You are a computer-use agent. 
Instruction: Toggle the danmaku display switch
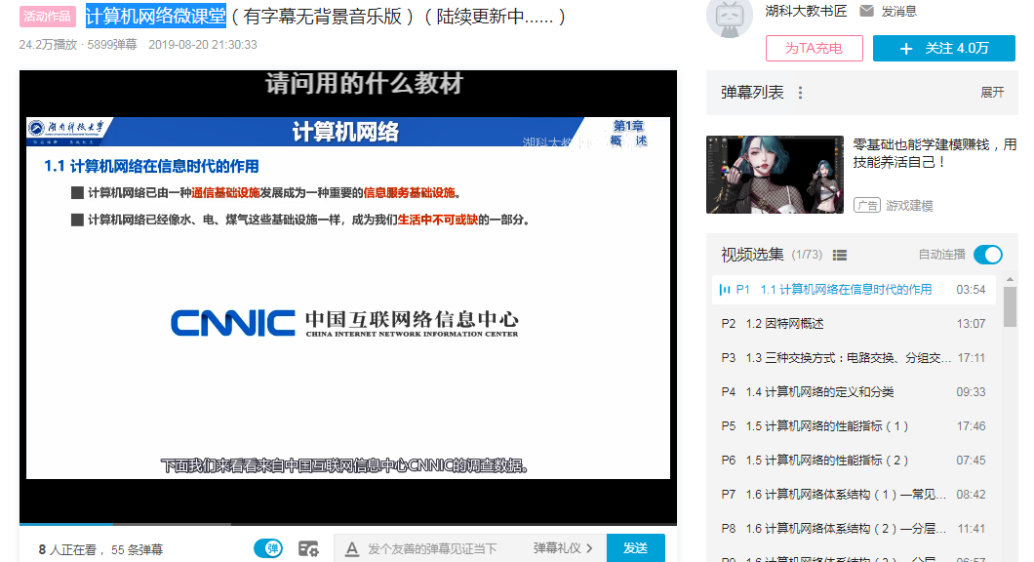[x=268, y=548]
